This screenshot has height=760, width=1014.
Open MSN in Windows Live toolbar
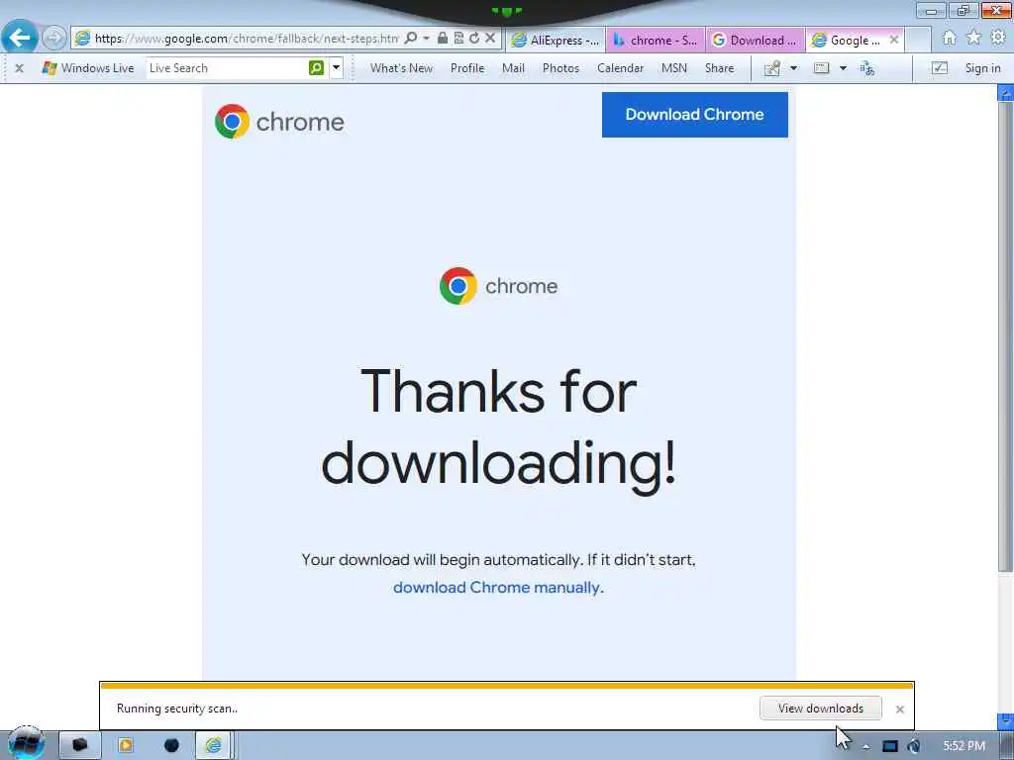673,68
